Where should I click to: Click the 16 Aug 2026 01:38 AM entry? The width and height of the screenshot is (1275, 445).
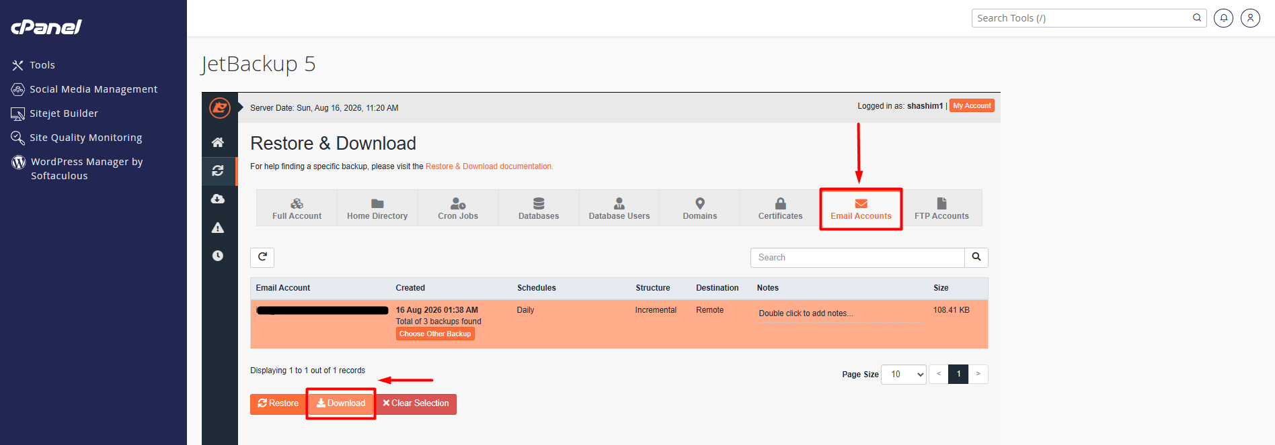[437, 310]
